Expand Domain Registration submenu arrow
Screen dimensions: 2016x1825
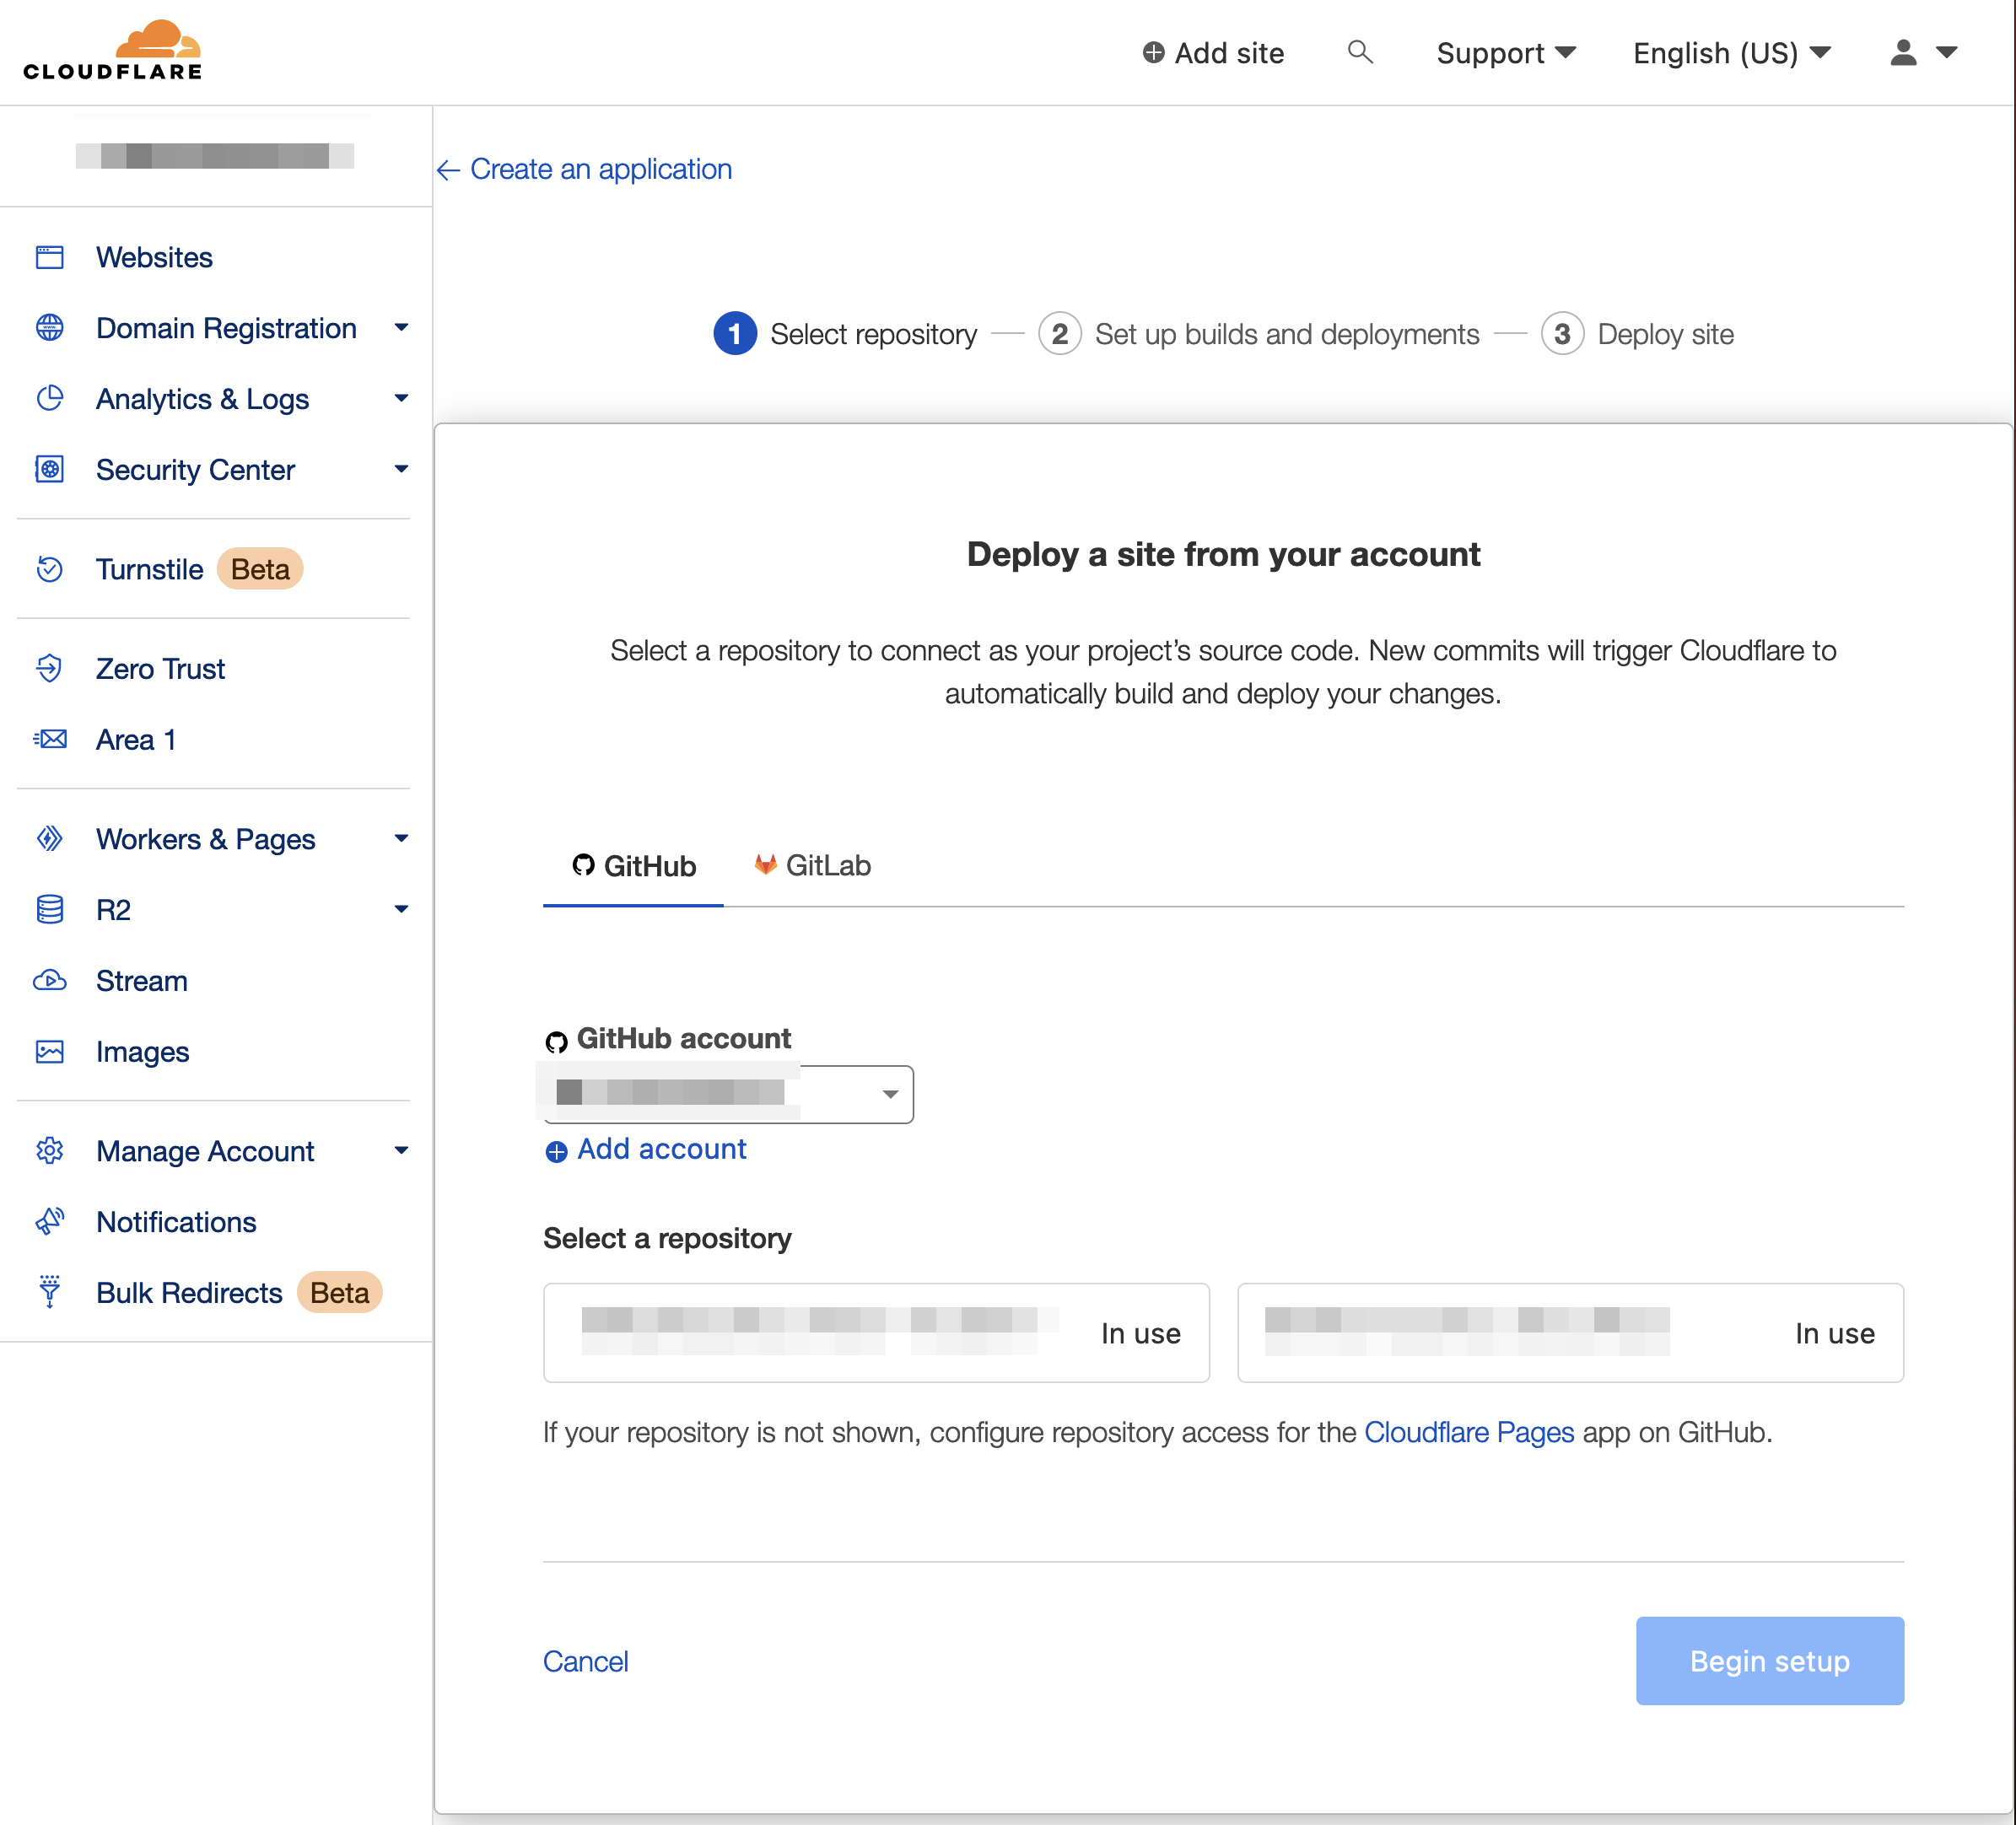pos(401,328)
